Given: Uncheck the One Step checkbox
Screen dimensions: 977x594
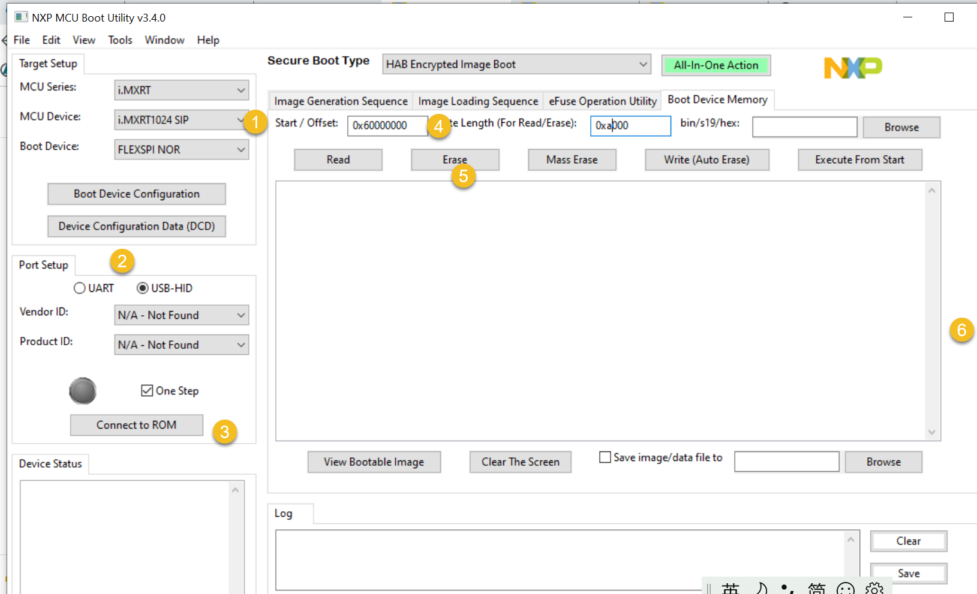Looking at the screenshot, I should click(x=148, y=390).
